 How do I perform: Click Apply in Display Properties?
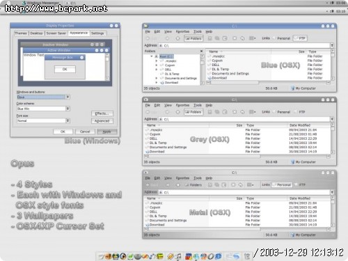(107, 132)
